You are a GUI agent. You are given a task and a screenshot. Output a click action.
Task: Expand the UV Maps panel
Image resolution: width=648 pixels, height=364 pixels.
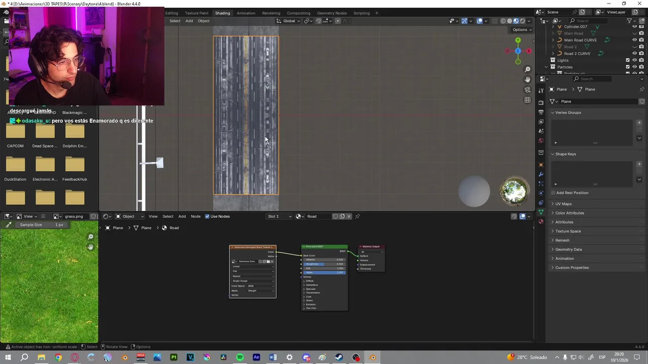point(563,204)
